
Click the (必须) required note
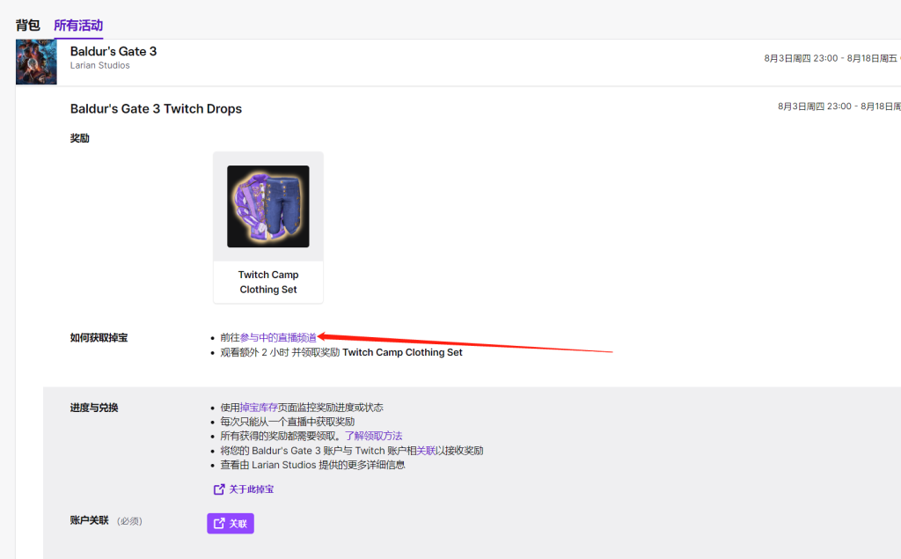point(129,521)
